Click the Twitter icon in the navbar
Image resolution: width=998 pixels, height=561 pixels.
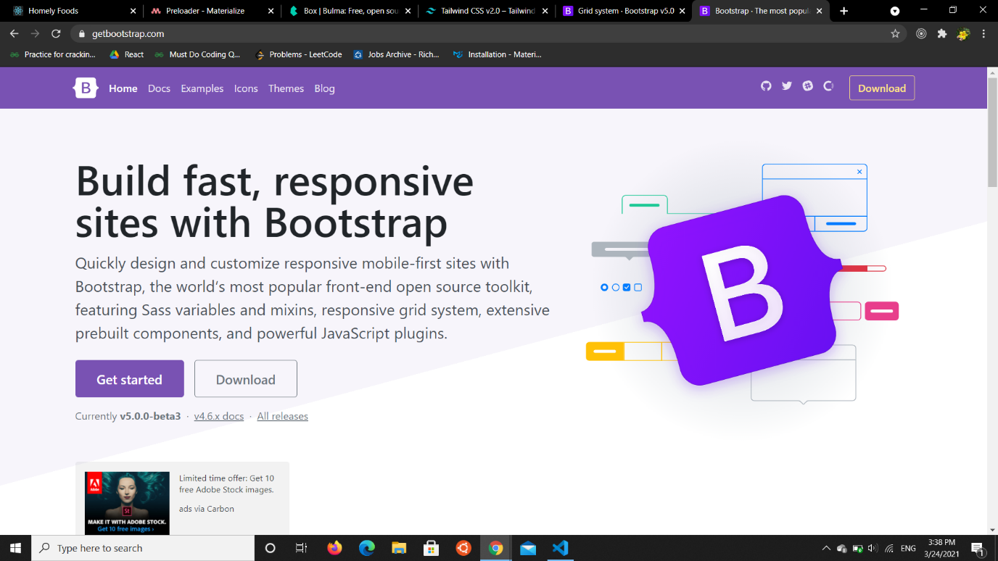787,86
